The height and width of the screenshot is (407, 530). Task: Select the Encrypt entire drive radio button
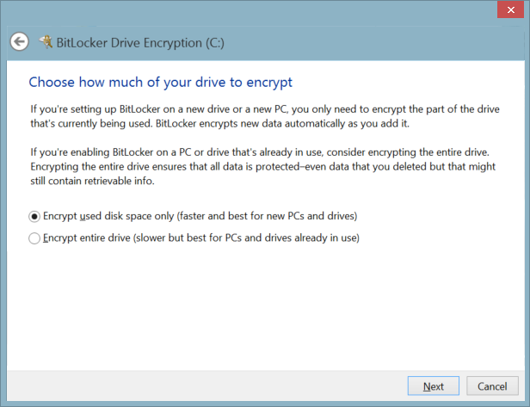[34, 238]
